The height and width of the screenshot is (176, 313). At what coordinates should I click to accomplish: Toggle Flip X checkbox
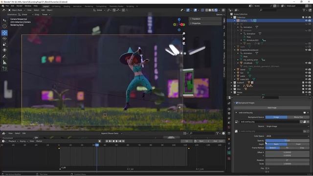266,168
